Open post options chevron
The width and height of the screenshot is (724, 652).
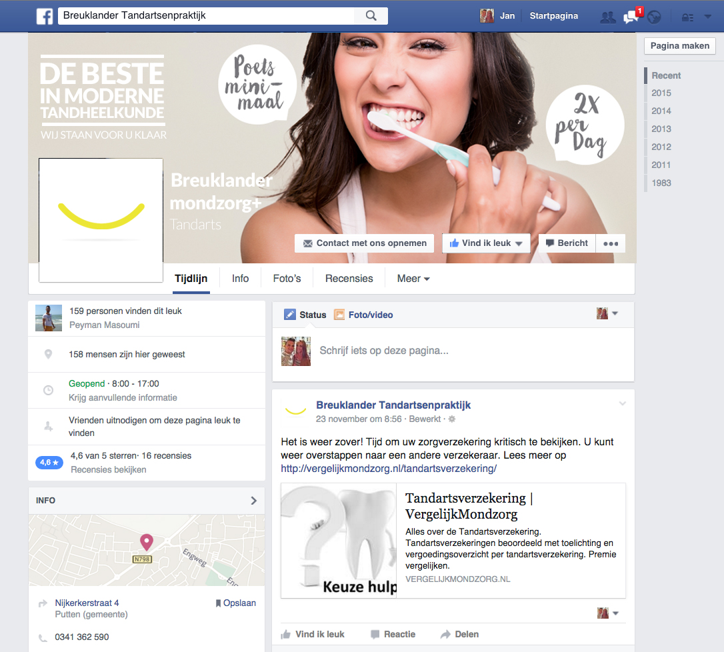coord(623,403)
